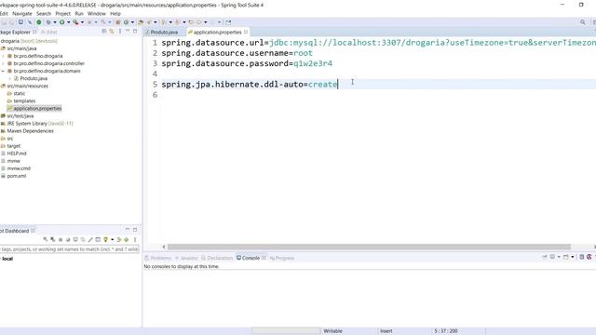This screenshot has width=596, height=335.
Task: Open the Search menu
Action: (x=44, y=14)
